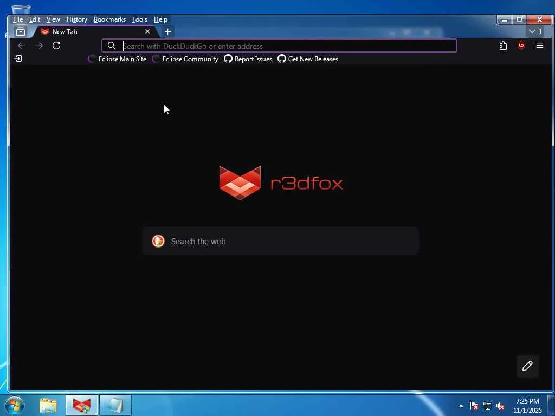Open Eclipse Main Site bookmark
The width and height of the screenshot is (555, 416).
tap(117, 59)
